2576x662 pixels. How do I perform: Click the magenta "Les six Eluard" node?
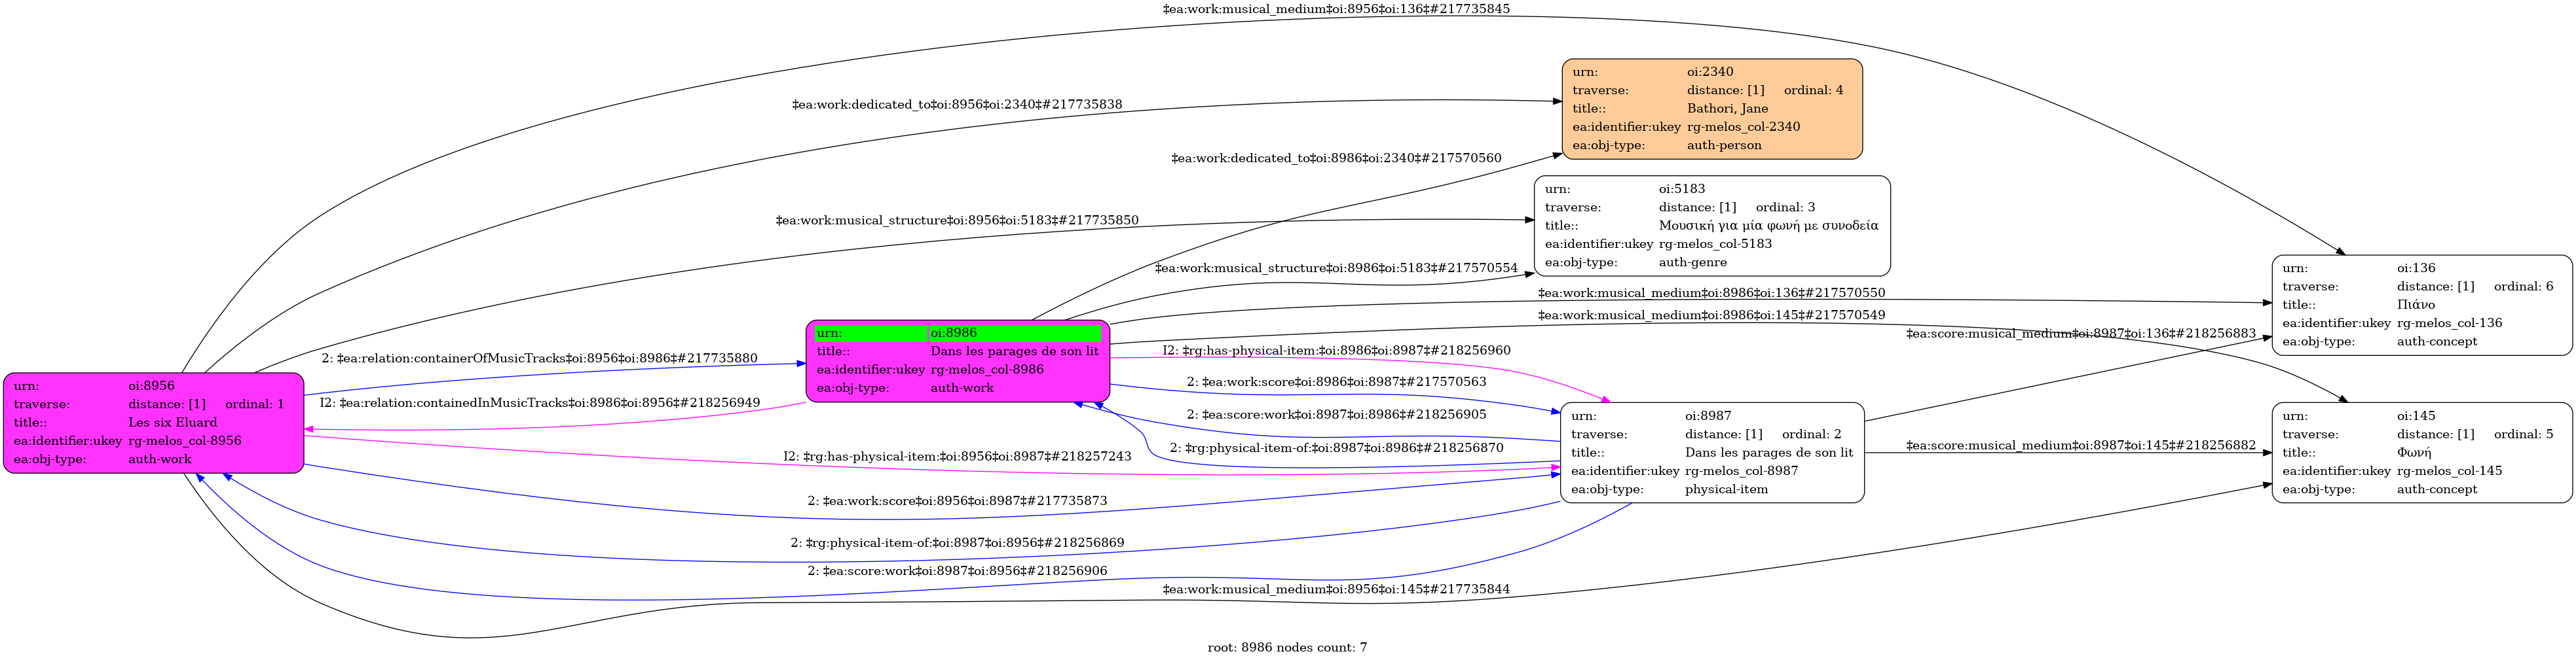[x=153, y=423]
